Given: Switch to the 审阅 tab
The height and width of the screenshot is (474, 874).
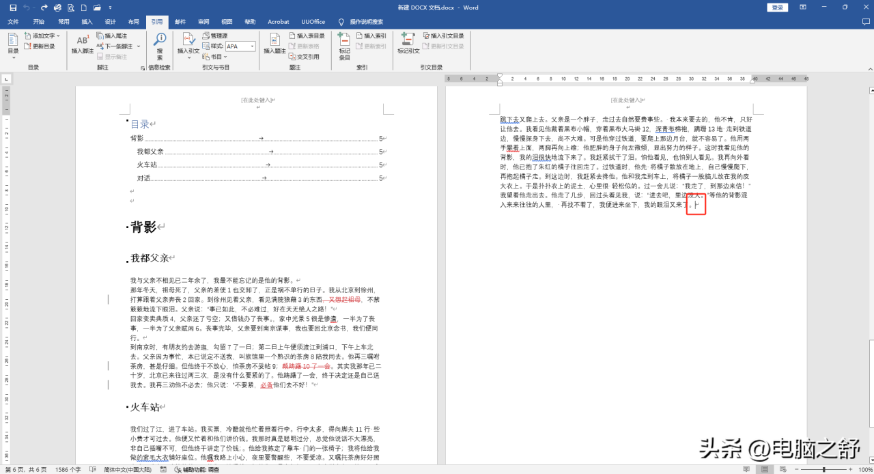Looking at the screenshot, I should pyautogui.click(x=203, y=22).
